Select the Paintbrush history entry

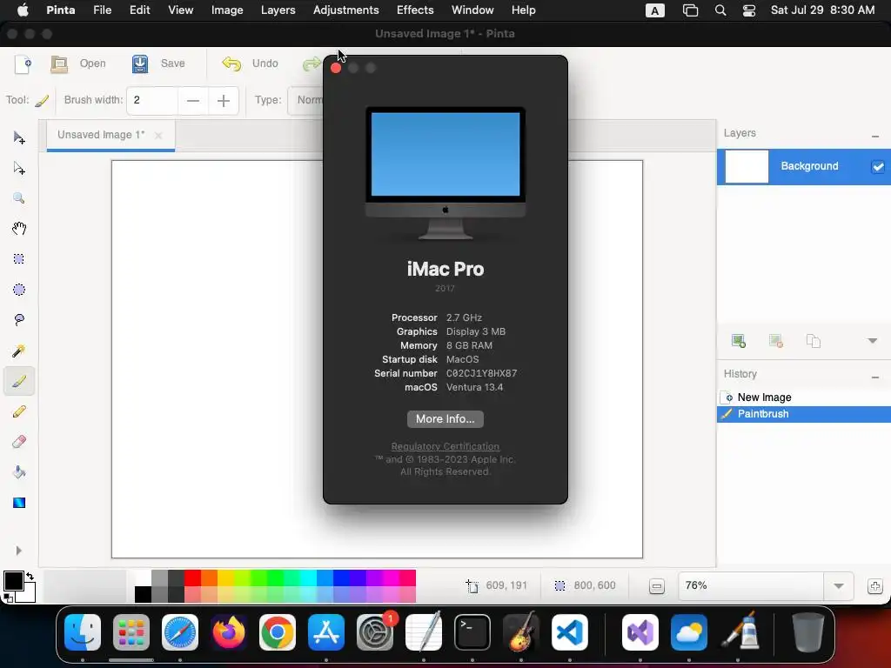803,414
